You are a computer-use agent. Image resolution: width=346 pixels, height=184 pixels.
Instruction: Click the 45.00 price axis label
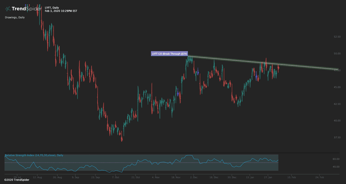[336, 87]
